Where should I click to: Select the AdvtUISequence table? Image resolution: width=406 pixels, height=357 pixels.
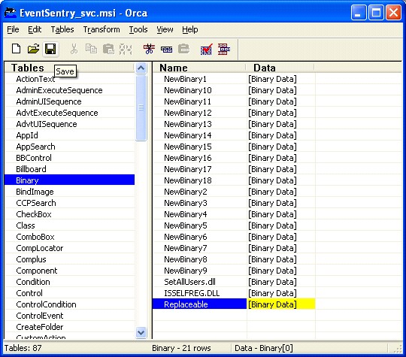(x=47, y=124)
